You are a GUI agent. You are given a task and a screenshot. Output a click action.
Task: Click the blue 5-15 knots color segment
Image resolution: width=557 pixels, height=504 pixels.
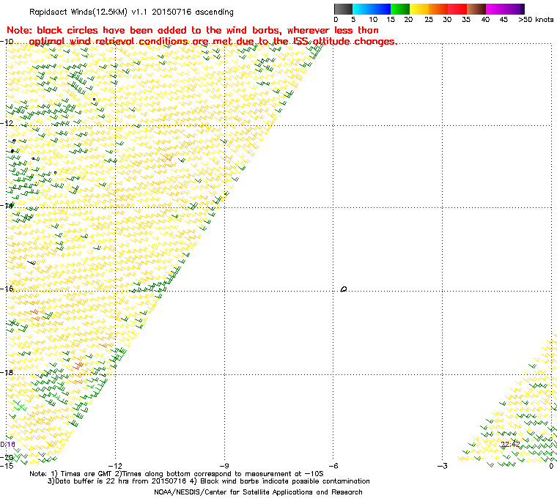point(372,9)
